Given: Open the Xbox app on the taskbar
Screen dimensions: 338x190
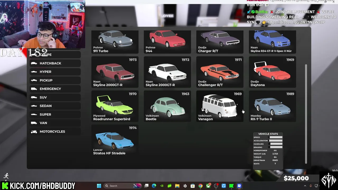Looking at the screenshot, I should [x=208, y=186].
